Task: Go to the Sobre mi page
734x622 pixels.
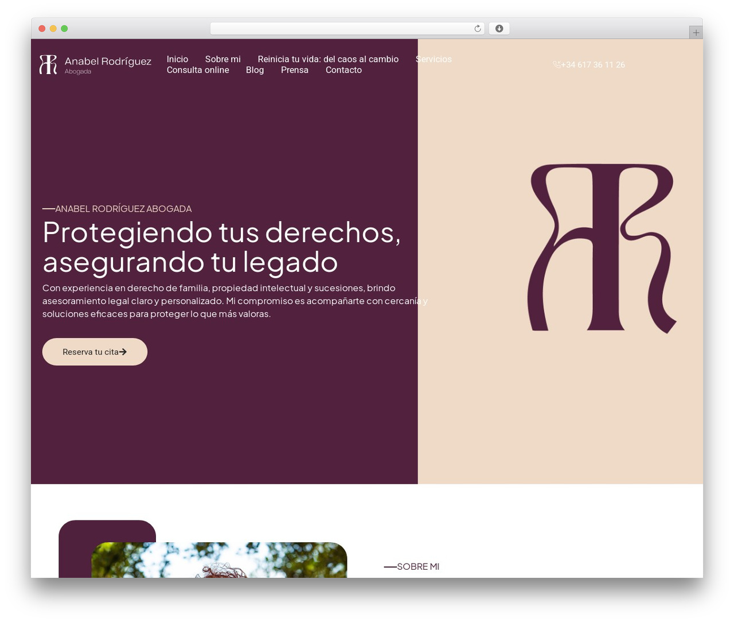Action: tap(222, 59)
